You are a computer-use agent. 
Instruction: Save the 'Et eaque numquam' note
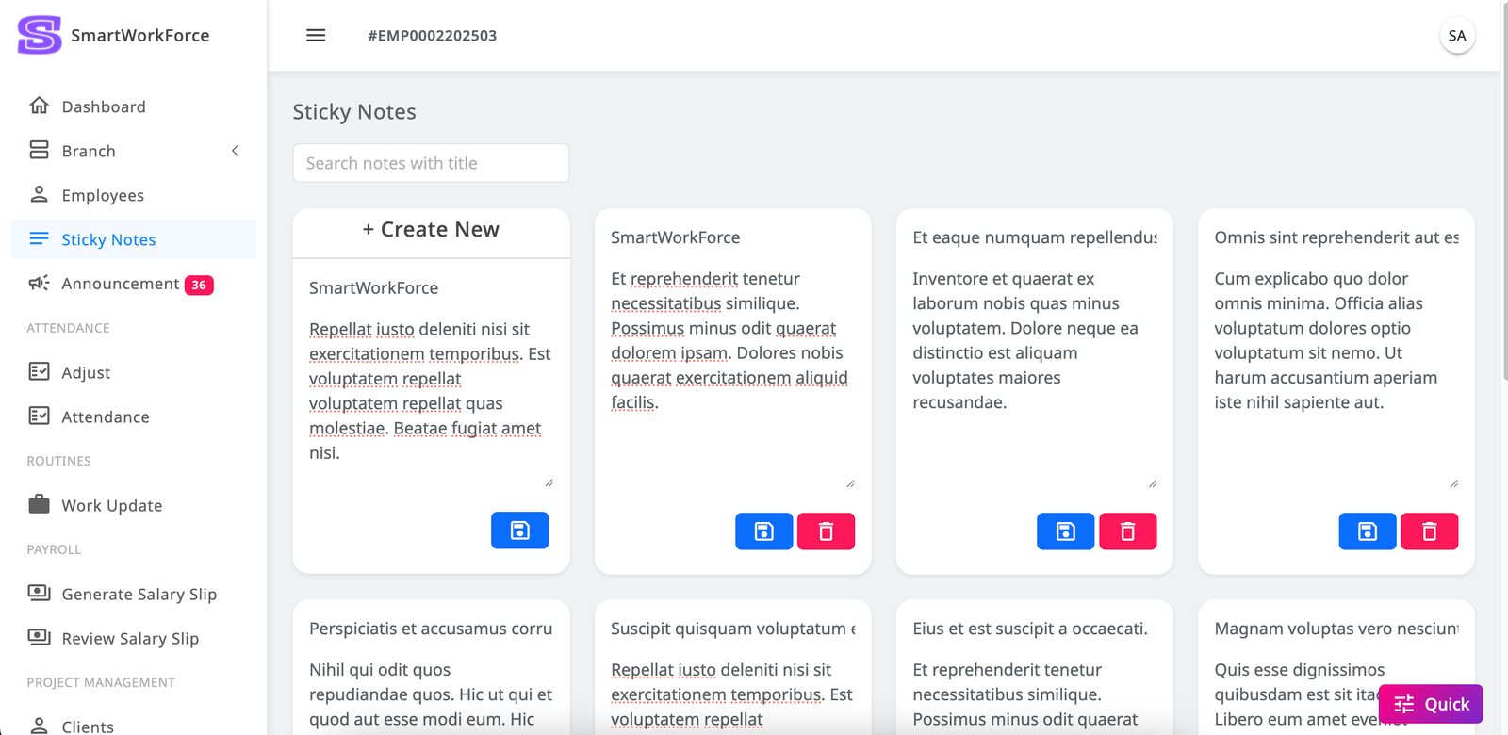click(x=1065, y=531)
